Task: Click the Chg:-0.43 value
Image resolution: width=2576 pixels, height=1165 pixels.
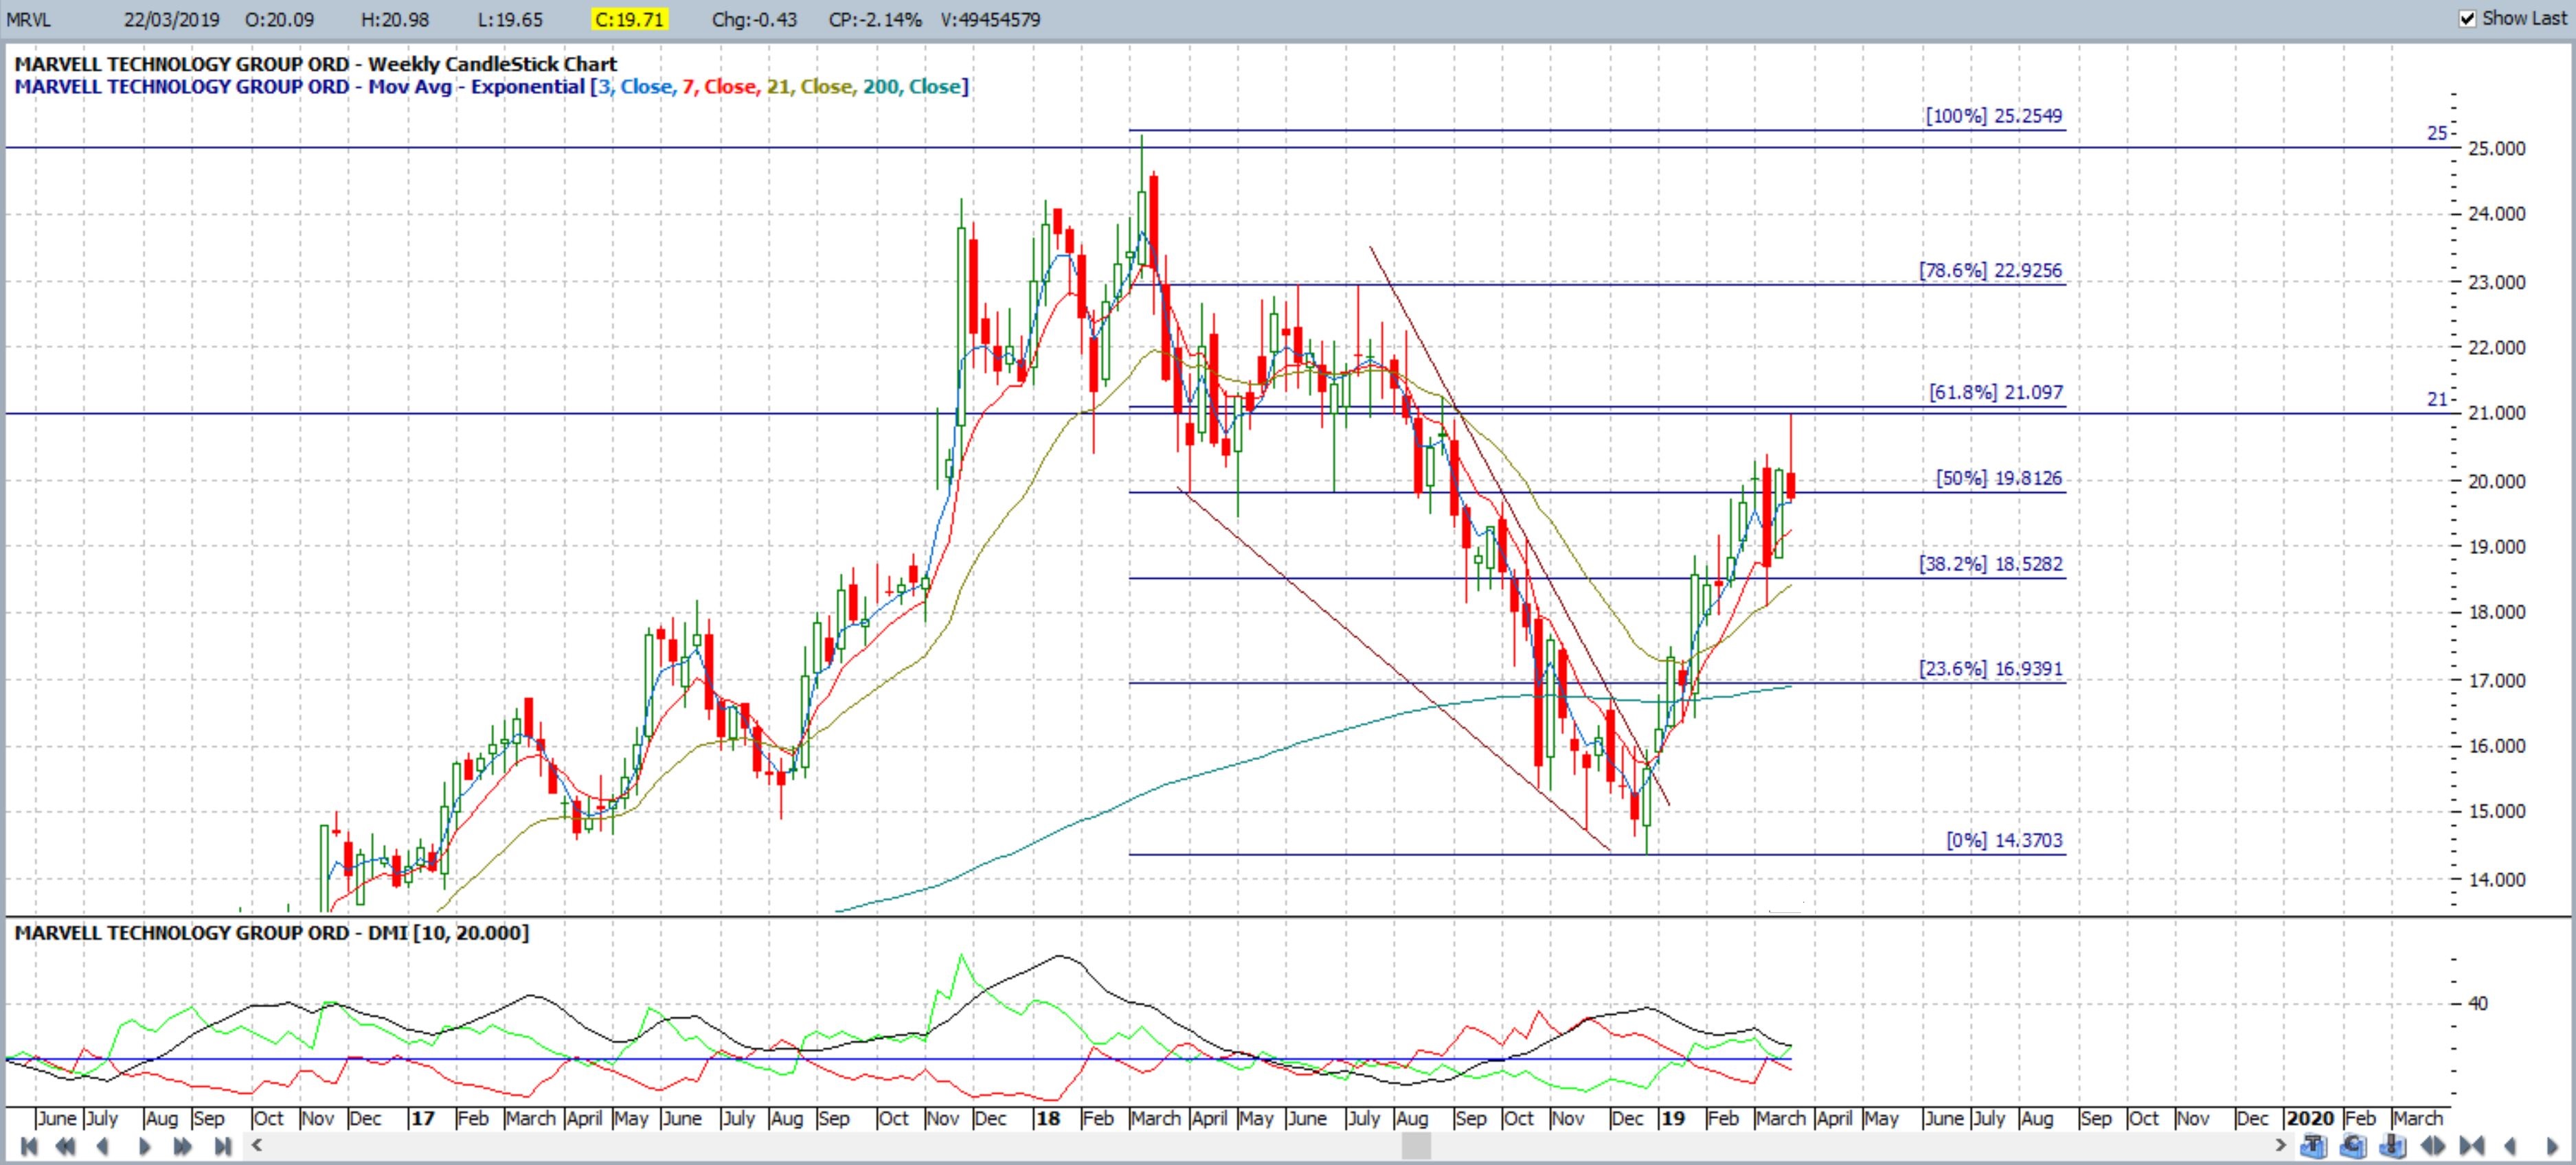Action: (x=754, y=19)
